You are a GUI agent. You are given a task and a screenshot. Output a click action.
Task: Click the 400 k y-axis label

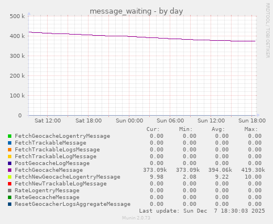pos(17,36)
